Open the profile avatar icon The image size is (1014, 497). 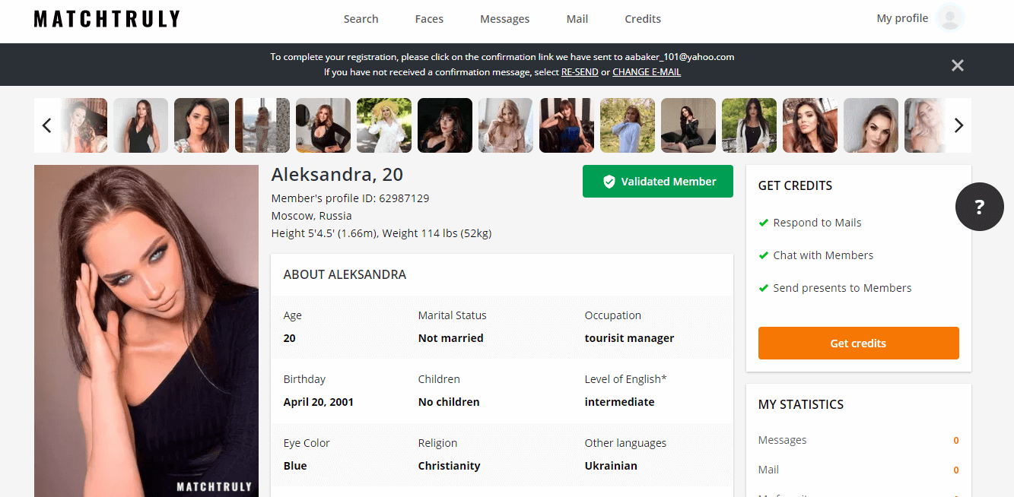click(950, 18)
